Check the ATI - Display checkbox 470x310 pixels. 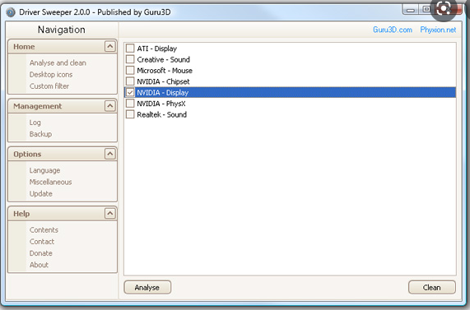[130, 49]
